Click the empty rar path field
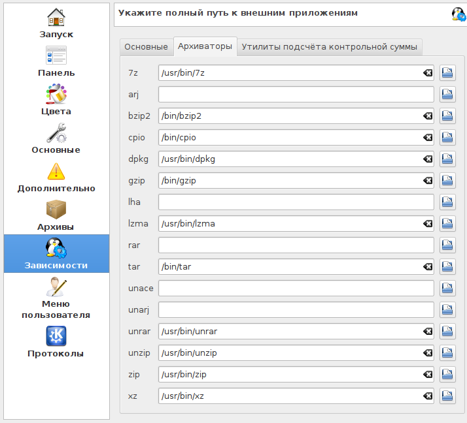Viewport: 467px width, 423px height. (296, 245)
